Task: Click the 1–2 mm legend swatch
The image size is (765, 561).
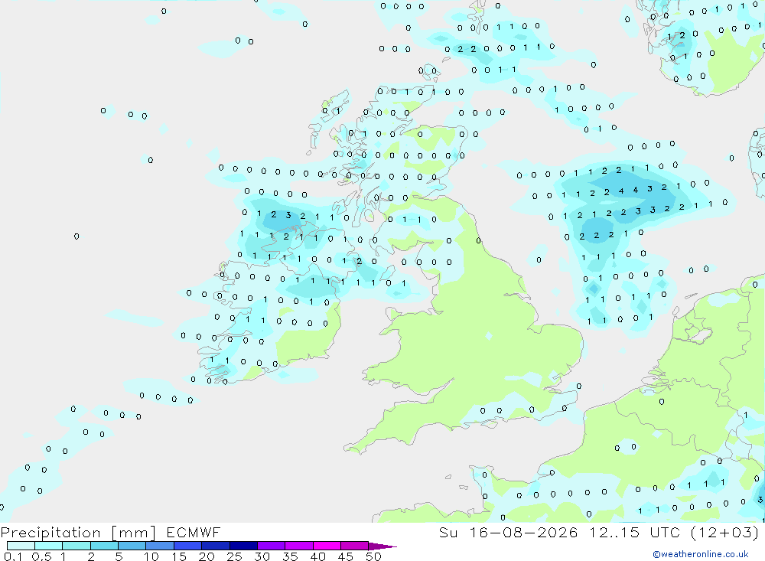Action: [x=76, y=546]
